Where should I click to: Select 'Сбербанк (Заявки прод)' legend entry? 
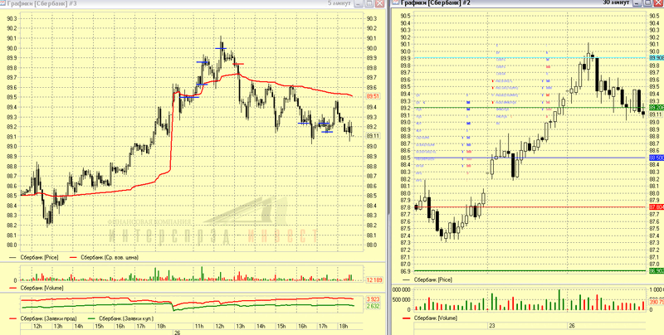tap(47, 318)
